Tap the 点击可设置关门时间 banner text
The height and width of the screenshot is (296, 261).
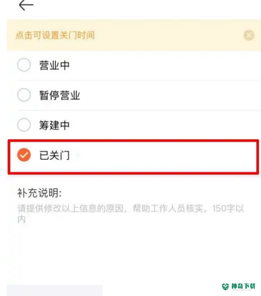55,35
